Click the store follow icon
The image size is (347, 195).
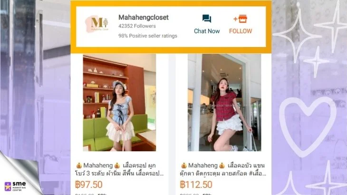coord(241,19)
